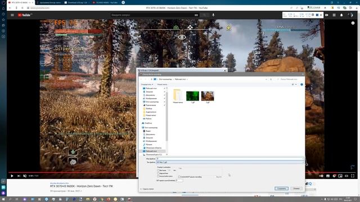The width and height of the screenshot is (360, 202).
Task: Switch the player to miniplayer mode
Action: click(340, 176)
